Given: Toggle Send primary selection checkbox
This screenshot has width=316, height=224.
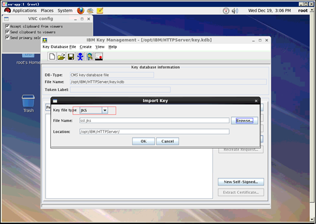Looking at the screenshot, I should [7, 38].
